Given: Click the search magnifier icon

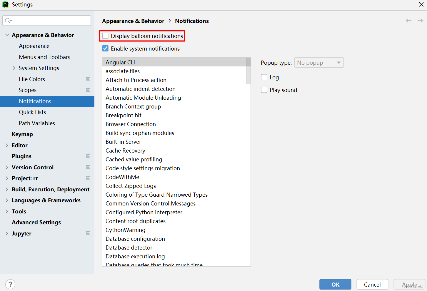Looking at the screenshot, I should tap(8, 21).
